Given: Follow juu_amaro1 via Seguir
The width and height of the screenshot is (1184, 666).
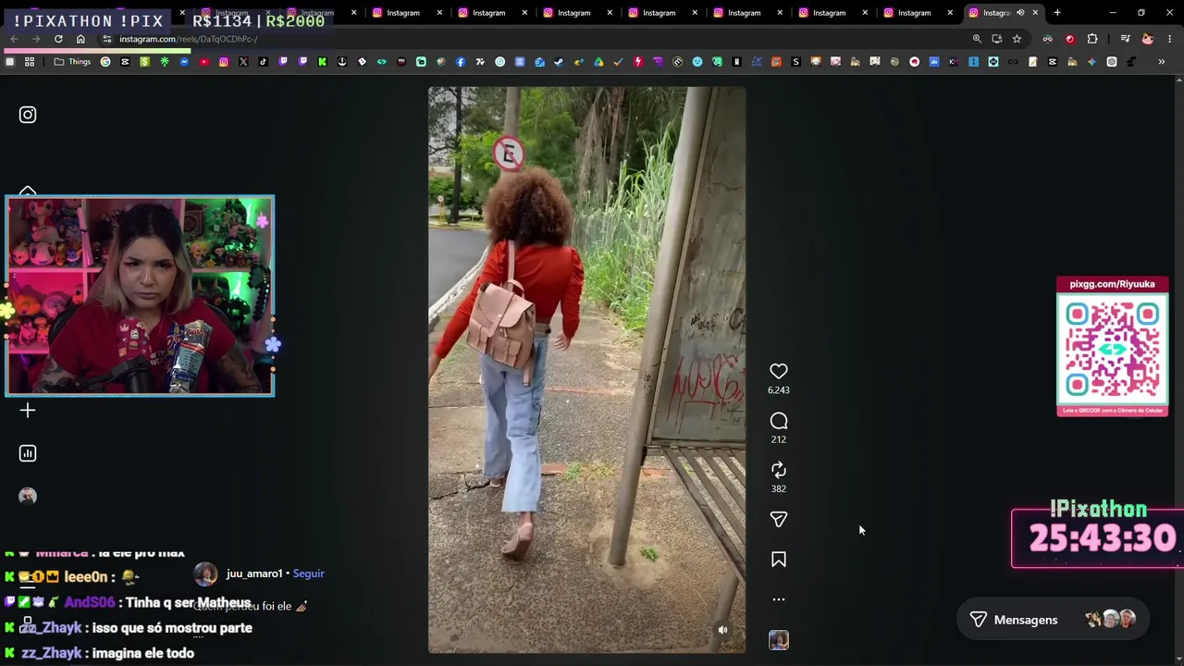Looking at the screenshot, I should click(308, 573).
